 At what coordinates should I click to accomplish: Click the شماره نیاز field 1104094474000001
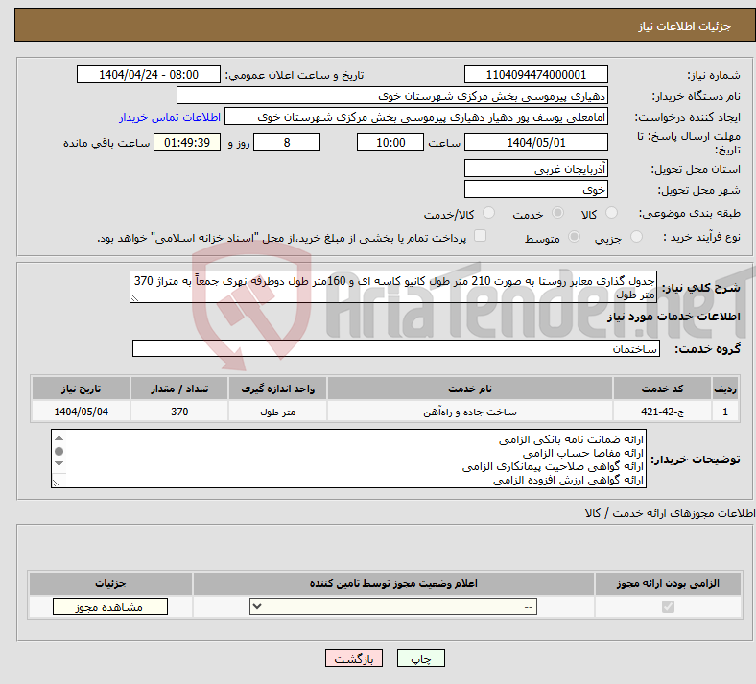535,74
